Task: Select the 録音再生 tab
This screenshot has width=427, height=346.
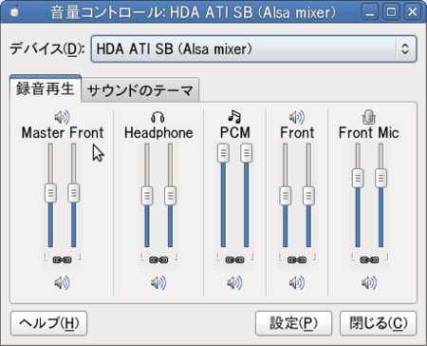Action: (x=46, y=88)
